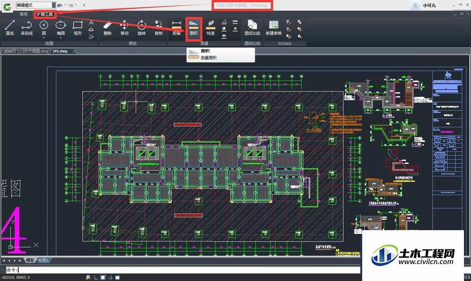Viewport: 471px width, 281px height.
Task: Open the 起始页 document tab
Action: [x=10, y=51]
